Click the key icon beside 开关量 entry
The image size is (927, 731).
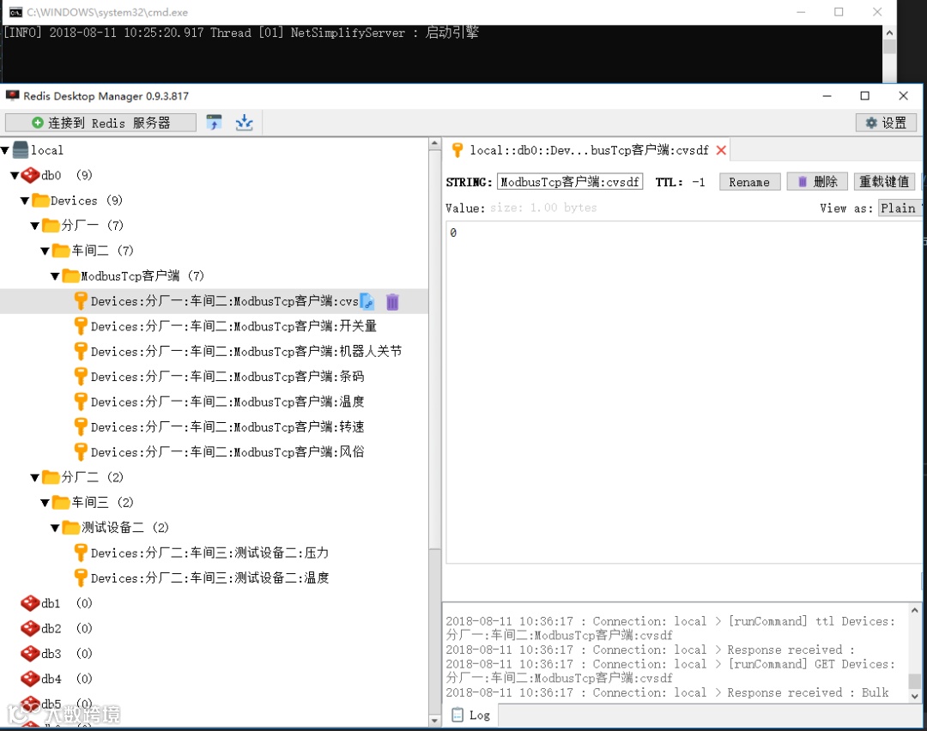(x=81, y=326)
